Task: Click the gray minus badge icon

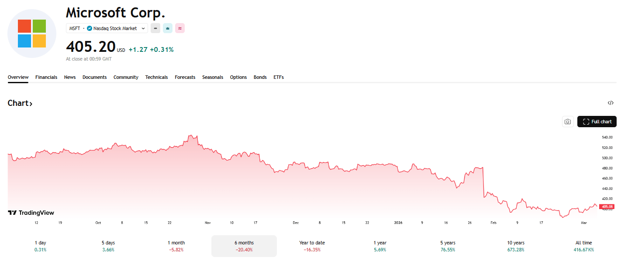Action: [155, 28]
